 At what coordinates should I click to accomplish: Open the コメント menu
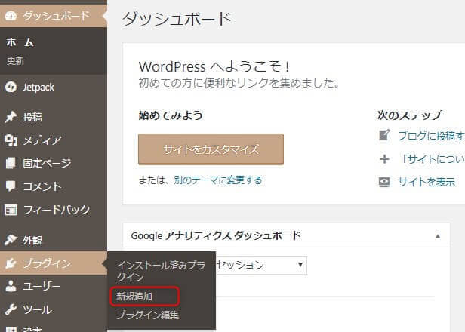point(54,186)
